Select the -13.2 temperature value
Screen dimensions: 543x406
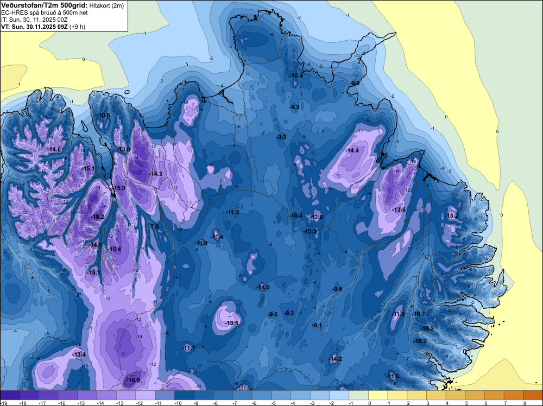(x=452, y=215)
